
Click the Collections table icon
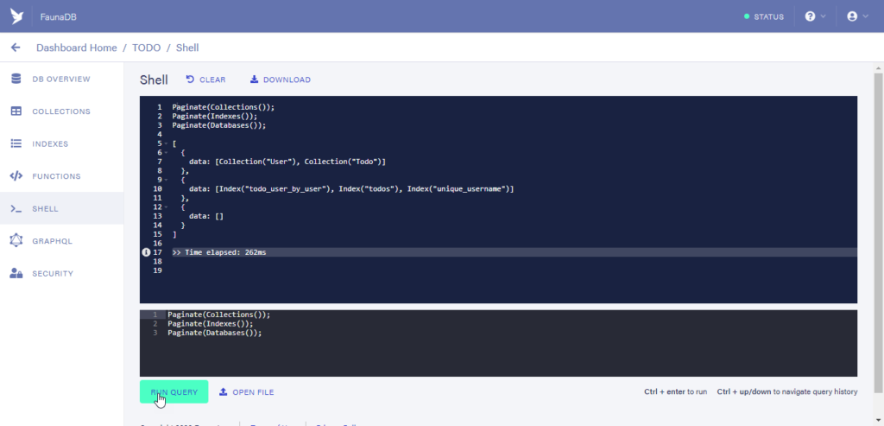click(x=16, y=111)
